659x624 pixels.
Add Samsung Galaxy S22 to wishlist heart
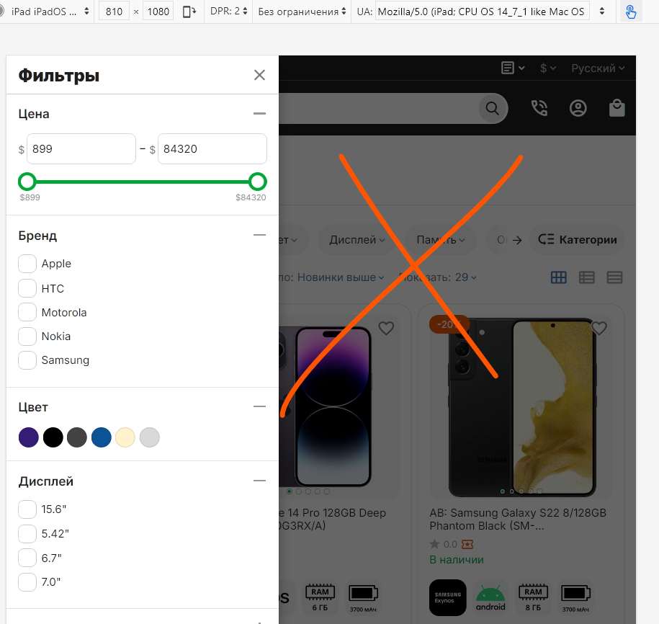(x=599, y=328)
